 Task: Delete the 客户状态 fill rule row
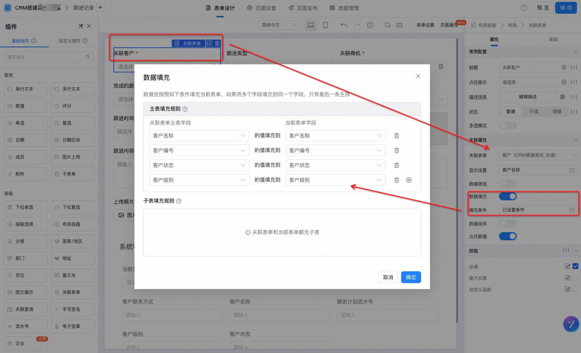[x=397, y=165]
